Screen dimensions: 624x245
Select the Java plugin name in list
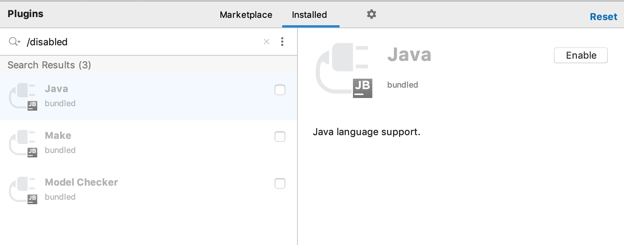tap(57, 89)
